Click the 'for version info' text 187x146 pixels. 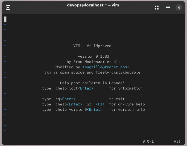[x=127, y=110]
